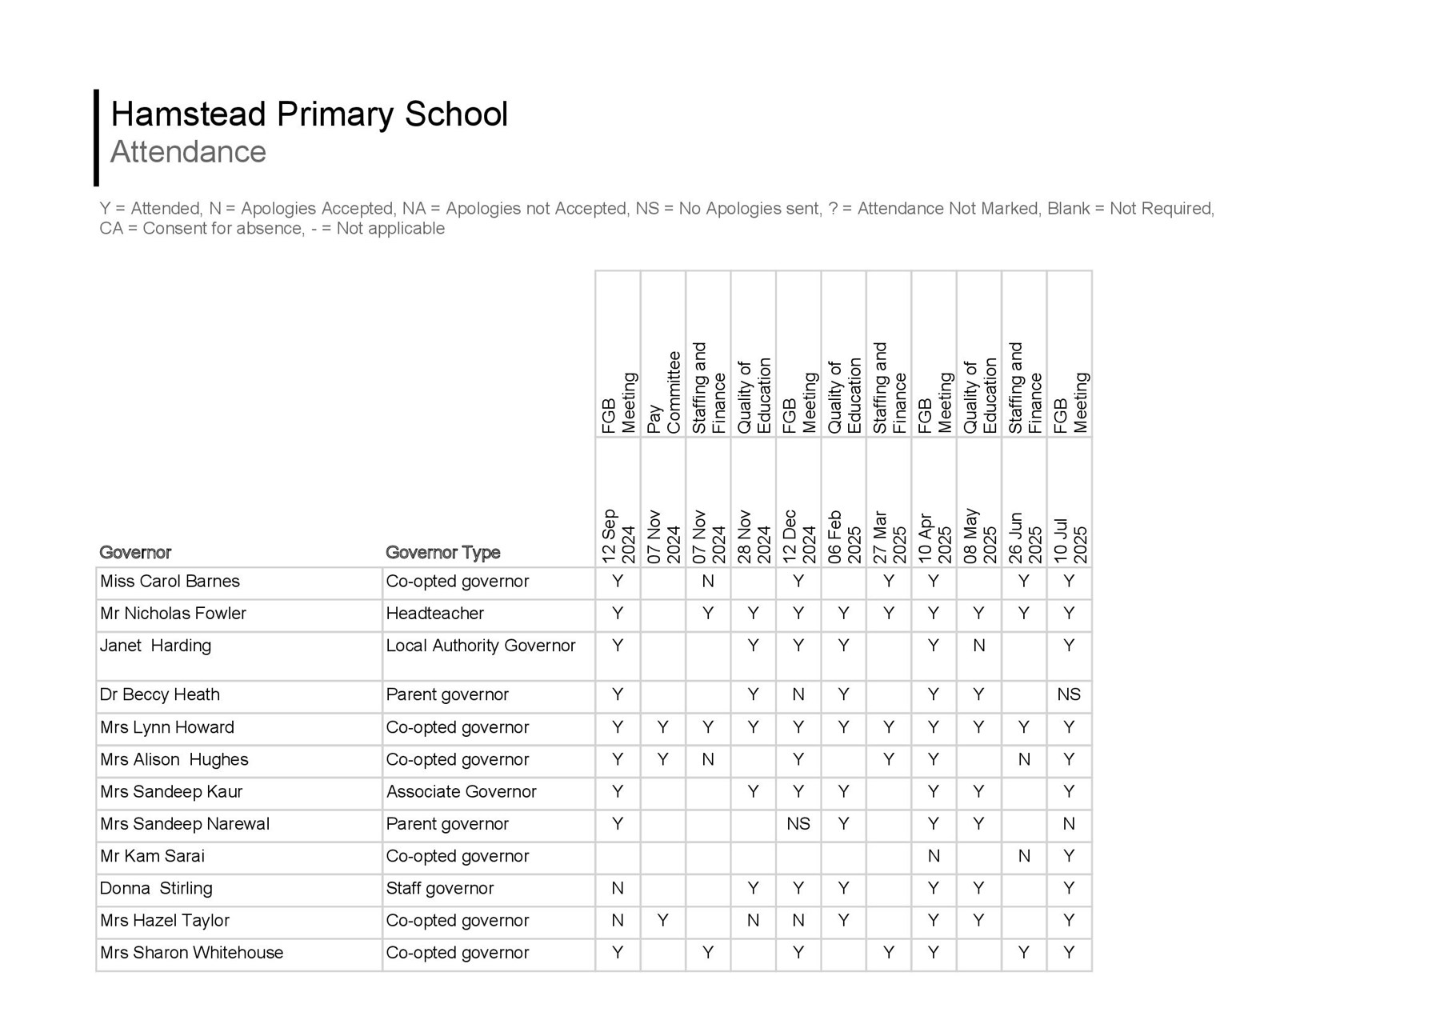
Task: Select Miss Carol Barnes name cell
Action: [170, 582]
